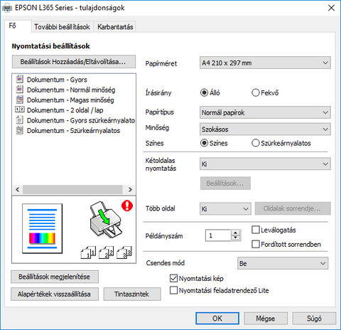Click the Példányszám input field
Screen dimensions: 341x330
218,235
